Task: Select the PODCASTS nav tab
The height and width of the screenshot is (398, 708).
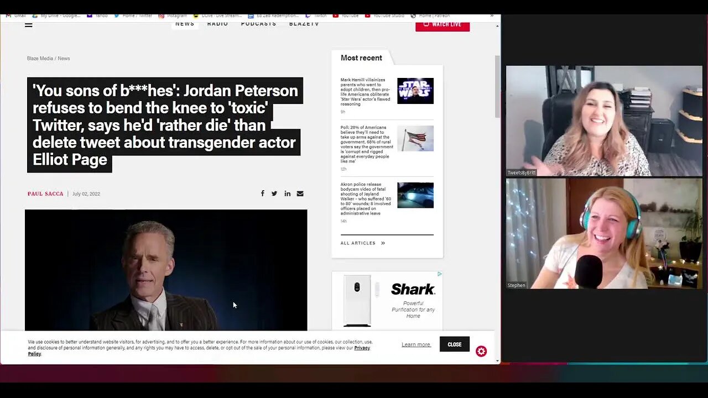Action: click(x=258, y=24)
